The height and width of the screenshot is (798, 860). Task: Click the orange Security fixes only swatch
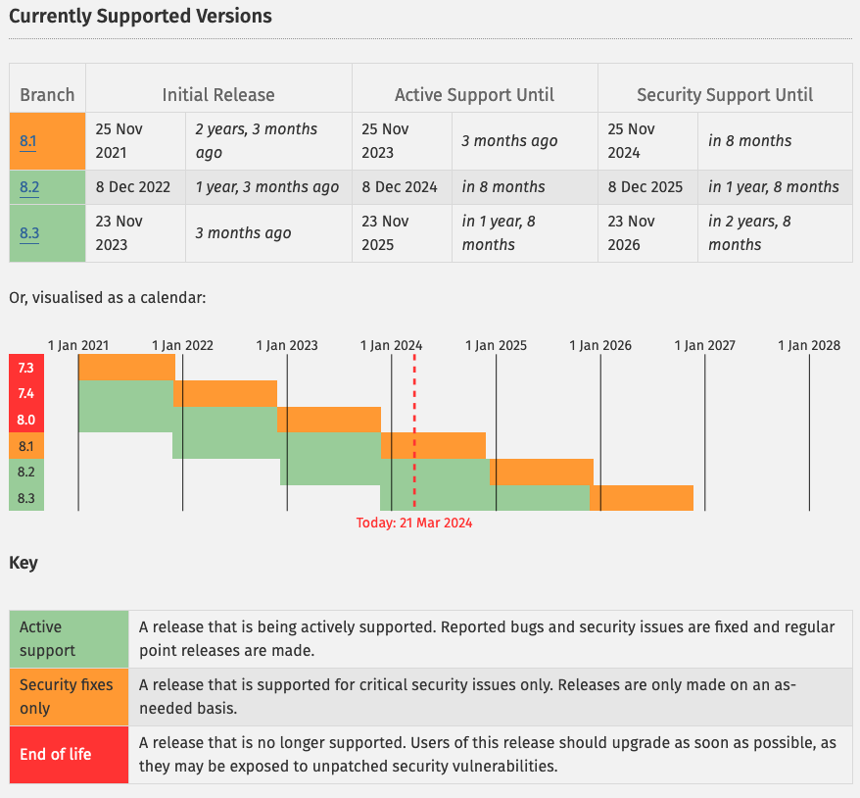[69, 696]
